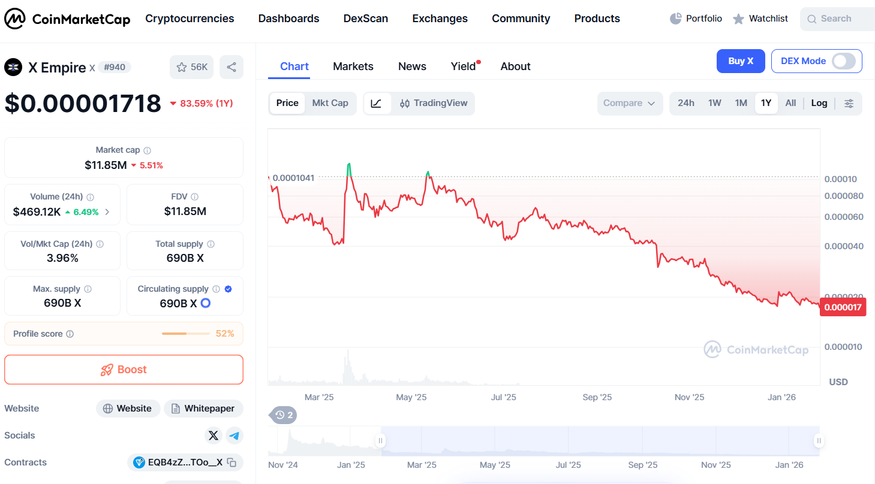Open Exchanges menu

coord(440,19)
